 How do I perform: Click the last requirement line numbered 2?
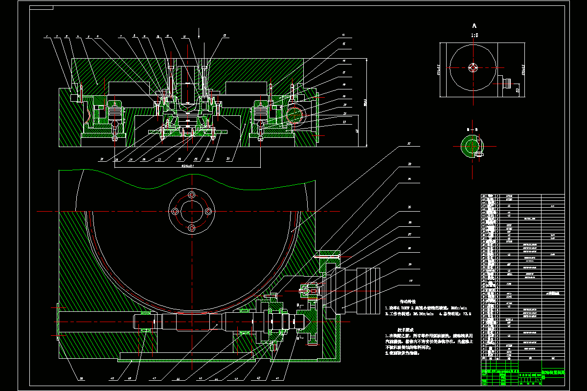point(403,353)
